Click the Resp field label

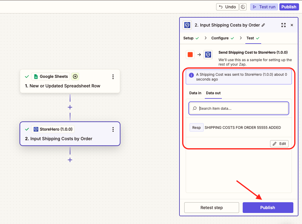tap(196, 127)
